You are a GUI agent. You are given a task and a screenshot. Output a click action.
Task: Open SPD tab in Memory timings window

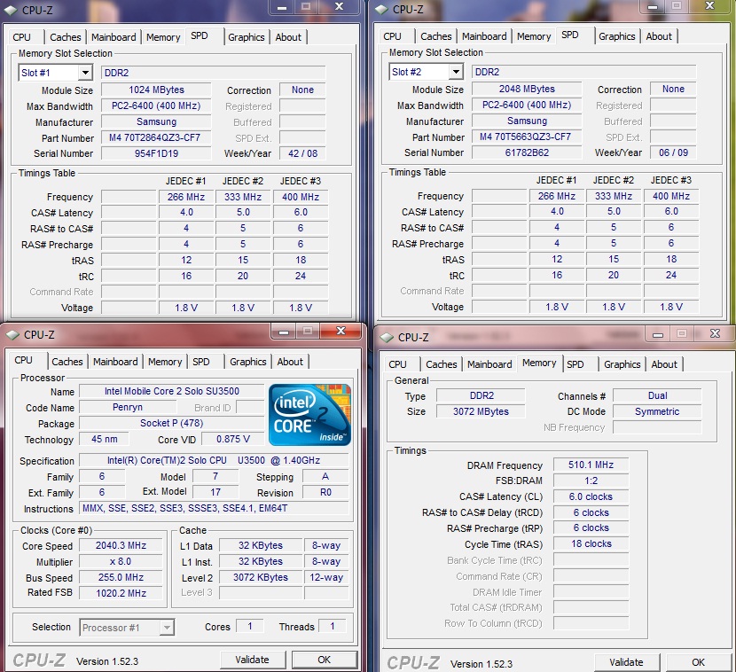pos(575,364)
